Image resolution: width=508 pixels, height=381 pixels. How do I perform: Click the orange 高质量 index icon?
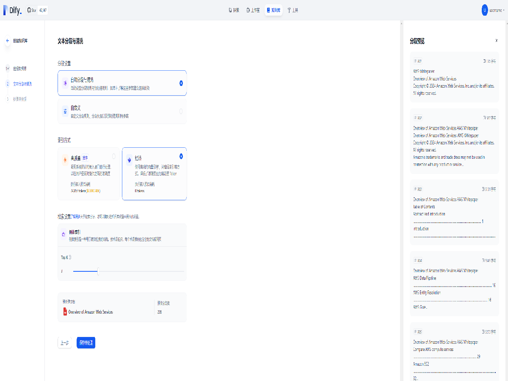pos(65,160)
